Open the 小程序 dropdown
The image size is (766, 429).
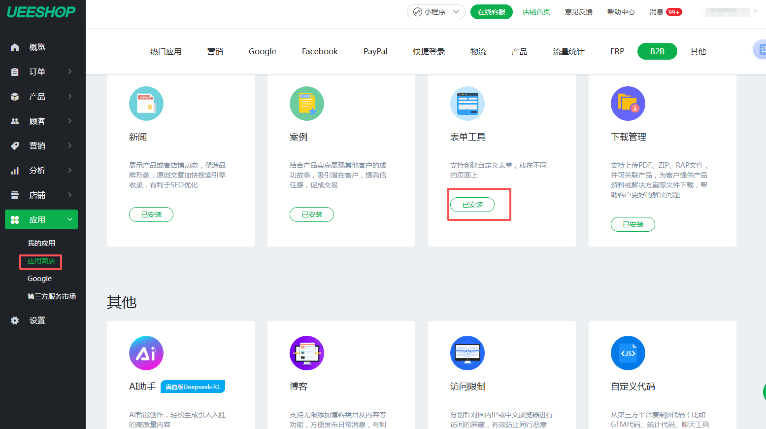click(435, 12)
